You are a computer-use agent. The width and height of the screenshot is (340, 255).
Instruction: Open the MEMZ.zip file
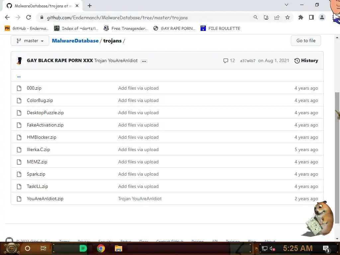(37, 162)
